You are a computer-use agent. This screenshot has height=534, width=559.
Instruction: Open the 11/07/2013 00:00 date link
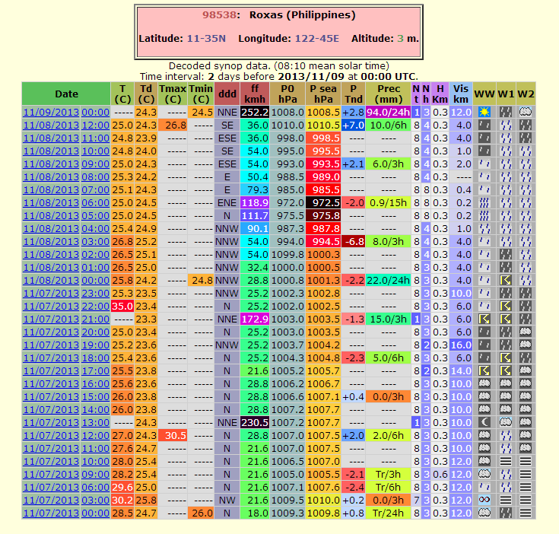click(x=66, y=513)
